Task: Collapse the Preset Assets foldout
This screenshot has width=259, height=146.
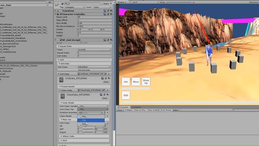Action: click(60, 86)
